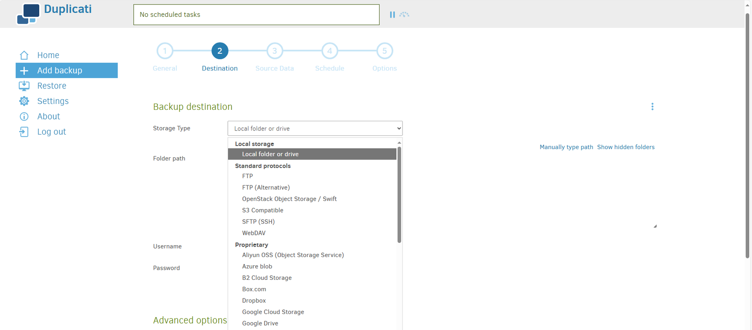Click the Manually type path link
This screenshot has width=752, height=330.
pyautogui.click(x=567, y=147)
